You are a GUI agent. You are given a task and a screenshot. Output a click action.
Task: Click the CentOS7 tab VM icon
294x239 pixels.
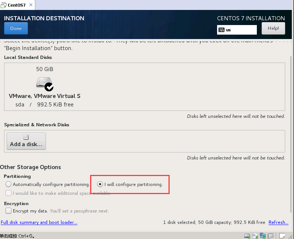point(4,5)
